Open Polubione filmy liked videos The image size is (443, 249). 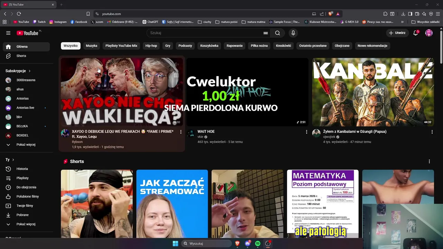coord(27,196)
